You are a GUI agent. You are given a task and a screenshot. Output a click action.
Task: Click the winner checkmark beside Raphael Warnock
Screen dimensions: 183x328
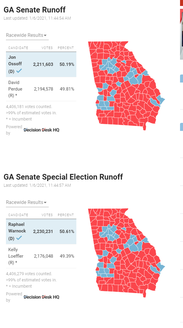click(x=19, y=238)
